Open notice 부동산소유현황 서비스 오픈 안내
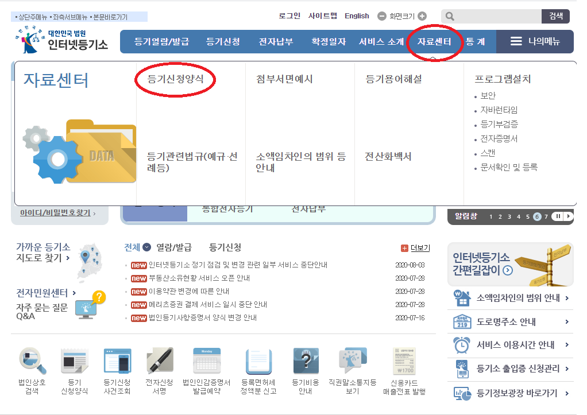This screenshot has height=415, width=587. click(199, 278)
